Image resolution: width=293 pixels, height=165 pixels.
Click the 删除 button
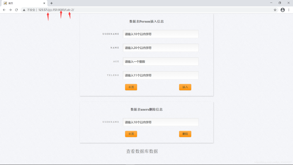click(185, 134)
